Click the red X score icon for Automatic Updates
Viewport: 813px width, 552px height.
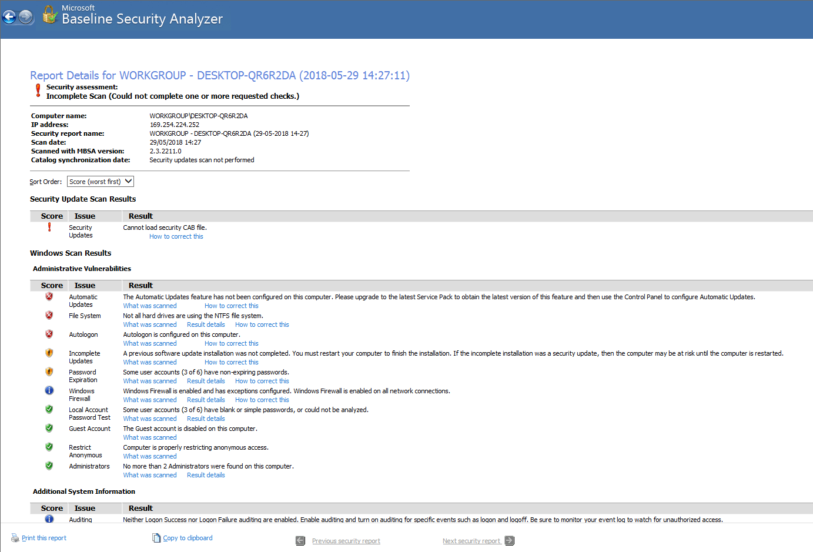pos(49,296)
